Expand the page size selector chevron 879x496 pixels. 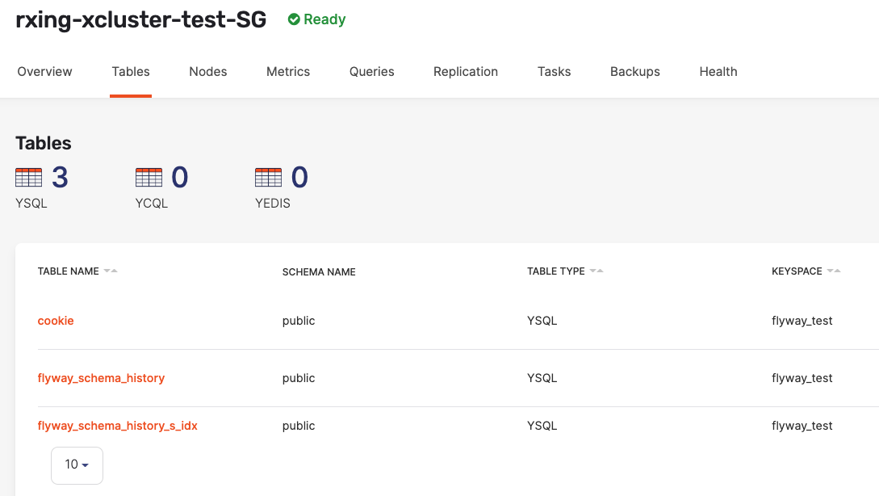[85, 465]
